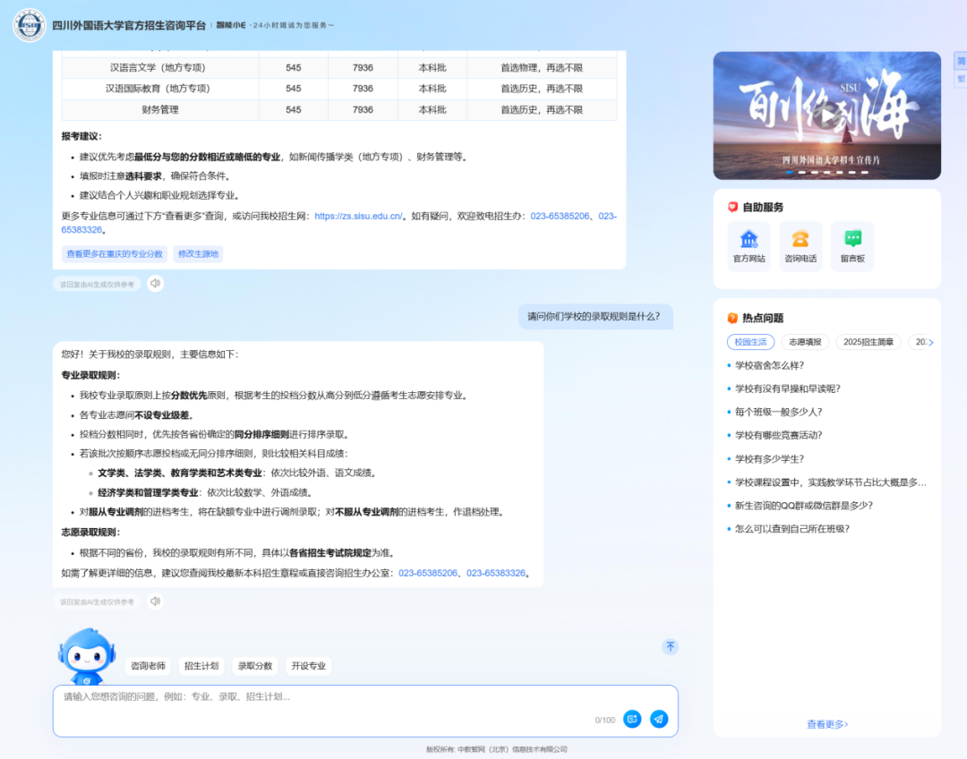Select the second banner carousel dot
Screen dimensions: 967x759
click(x=802, y=172)
